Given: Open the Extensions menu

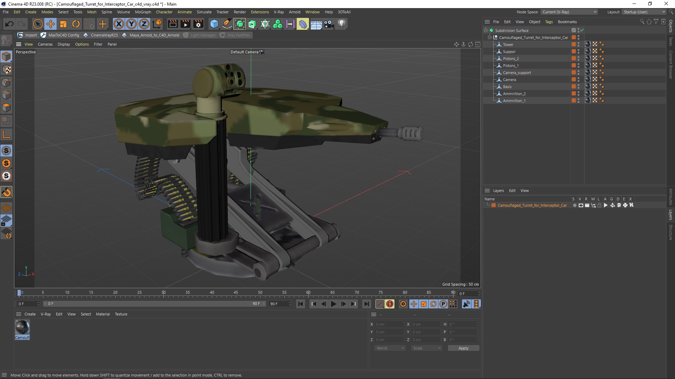Looking at the screenshot, I should click(x=260, y=12).
